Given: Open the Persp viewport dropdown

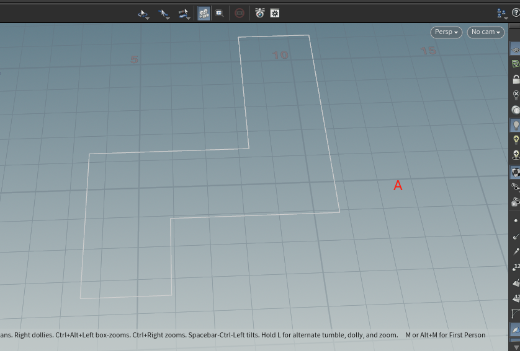Looking at the screenshot, I should (446, 32).
